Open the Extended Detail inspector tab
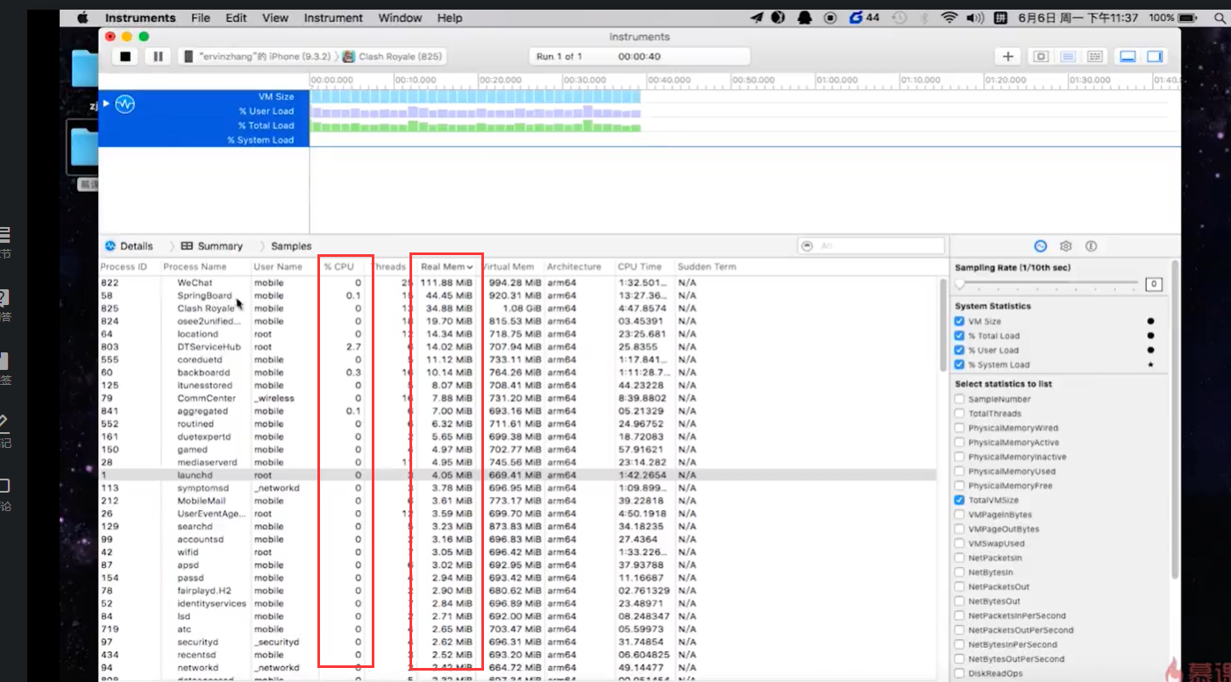This screenshot has width=1231, height=682. click(x=1092, y=246)
